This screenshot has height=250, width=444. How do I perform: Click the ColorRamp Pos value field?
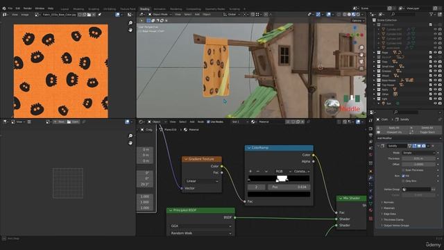(289, 187)
